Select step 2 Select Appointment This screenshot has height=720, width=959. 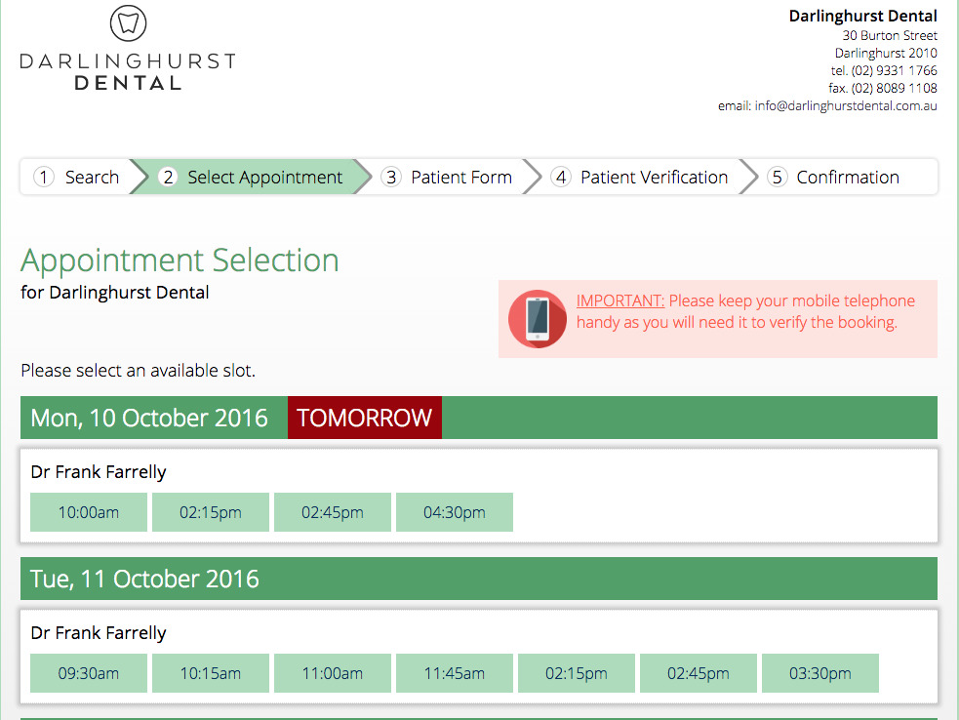coord(250,177)
